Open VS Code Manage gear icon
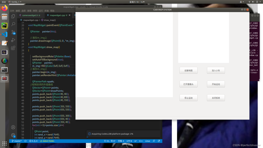The width and height of the screenshot is (263, 148). [13, 135]
